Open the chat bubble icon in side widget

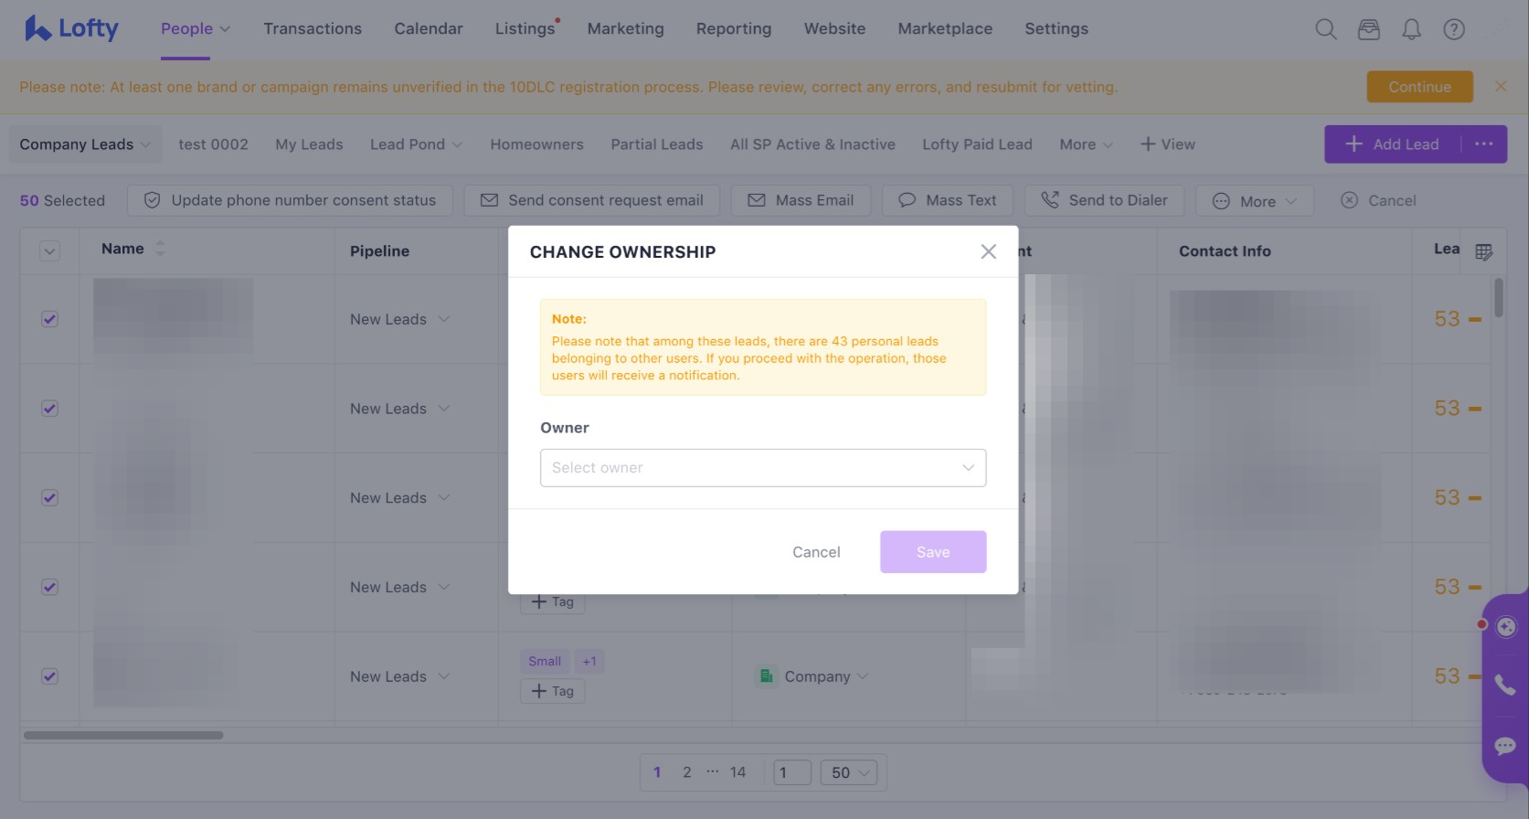1504,746
